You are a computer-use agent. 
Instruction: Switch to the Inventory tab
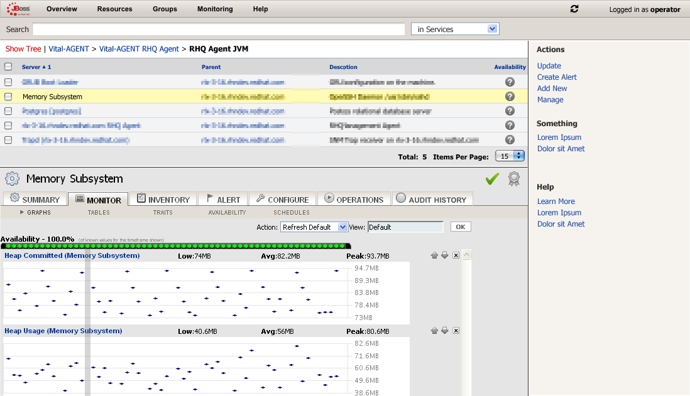[x=163, y=200]
